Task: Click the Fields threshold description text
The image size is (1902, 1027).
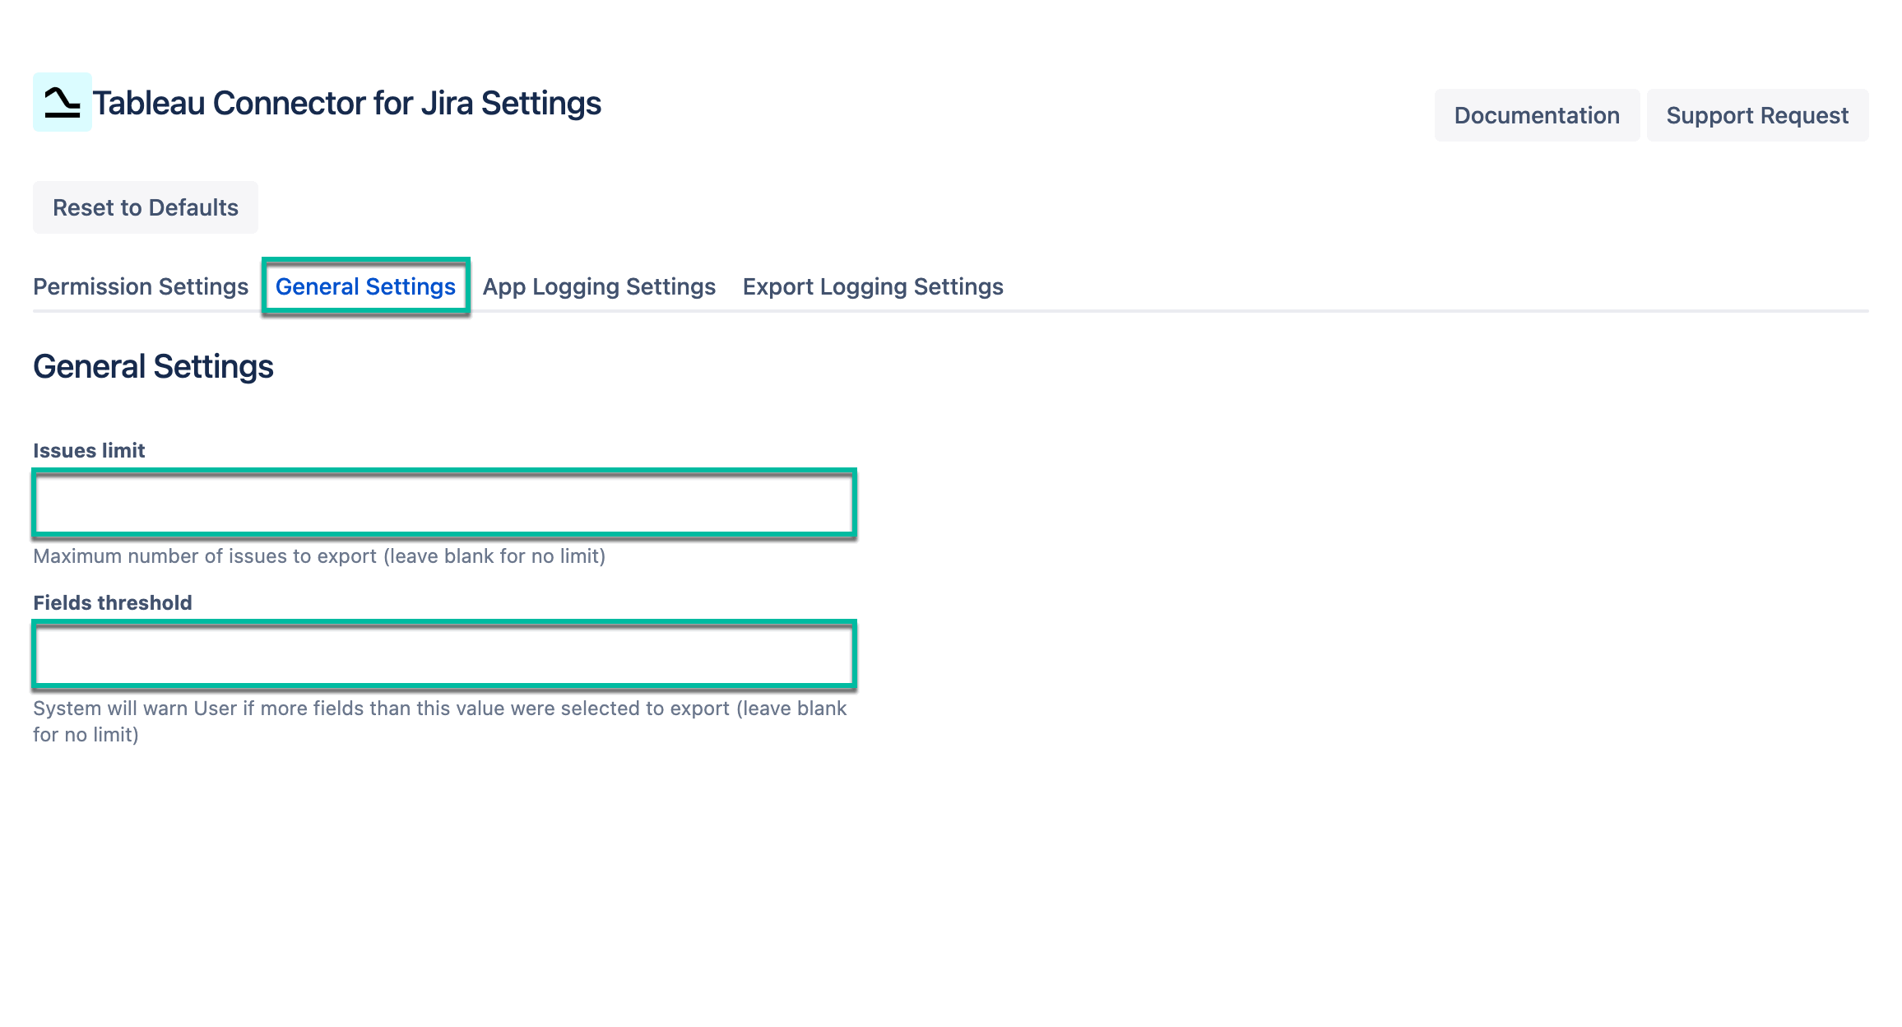Action: pyautogui.click(x=439, y=707)
